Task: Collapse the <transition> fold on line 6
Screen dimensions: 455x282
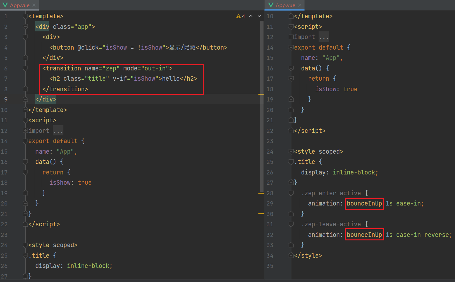Action: [x=25, y=68]
